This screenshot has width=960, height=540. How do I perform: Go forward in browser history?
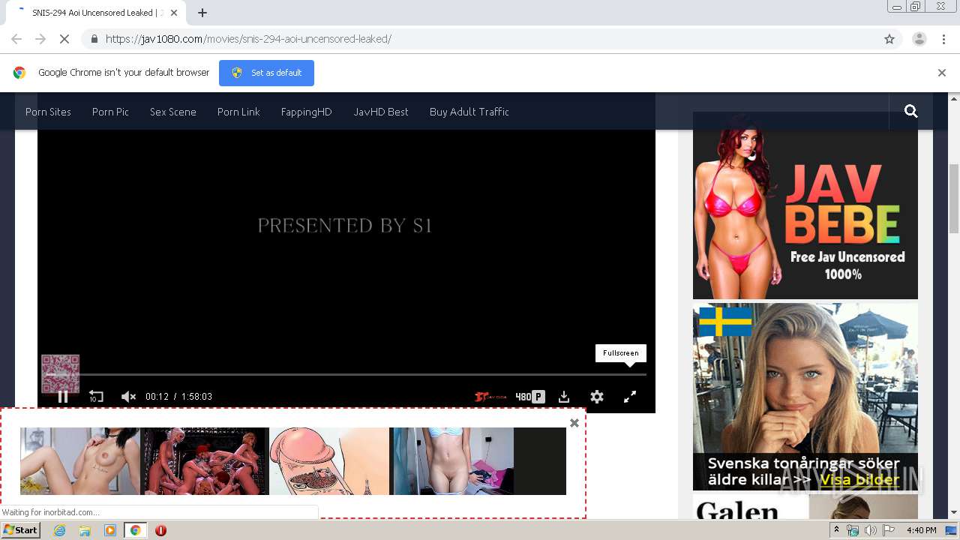40,39
